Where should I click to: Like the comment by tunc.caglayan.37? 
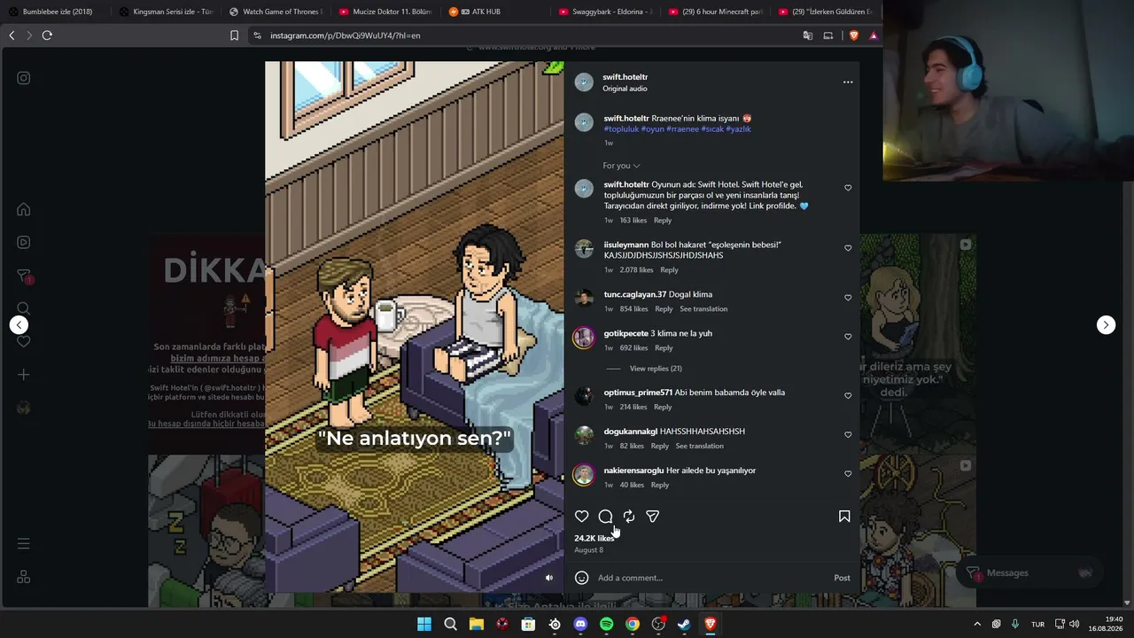tap(848, 298)
